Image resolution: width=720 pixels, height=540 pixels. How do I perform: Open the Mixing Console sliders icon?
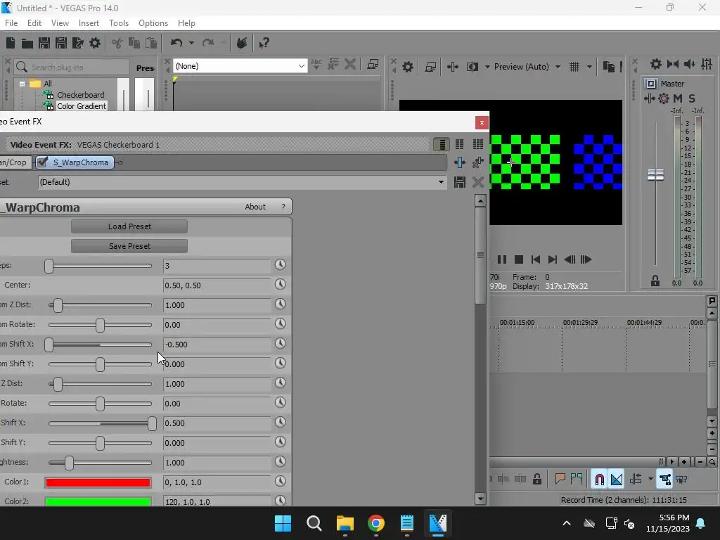707,64
